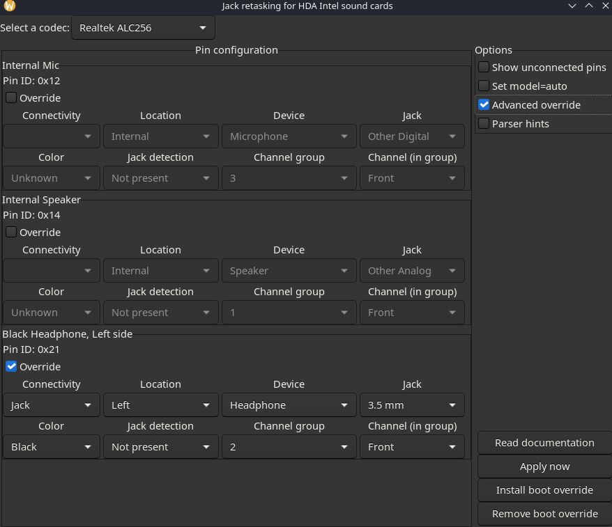Click Install boot override
This screenshot has width=612, height=527.
tap(544, 490)
